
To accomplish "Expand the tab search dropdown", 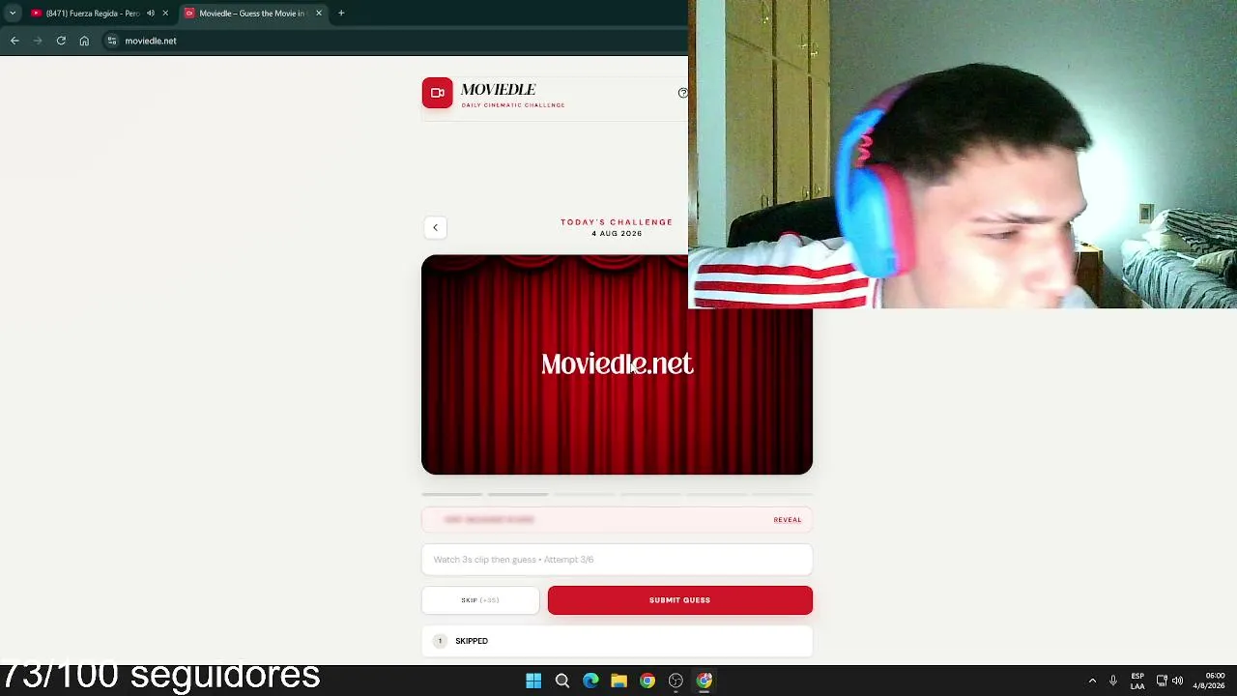I will coord(13,14).
